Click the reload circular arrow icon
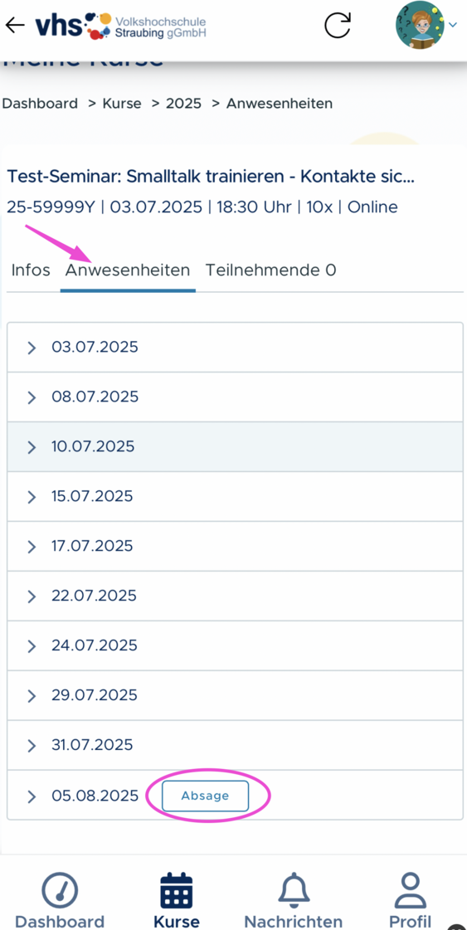The height and width of the screenshot is (930, 467). click(338, 25)
